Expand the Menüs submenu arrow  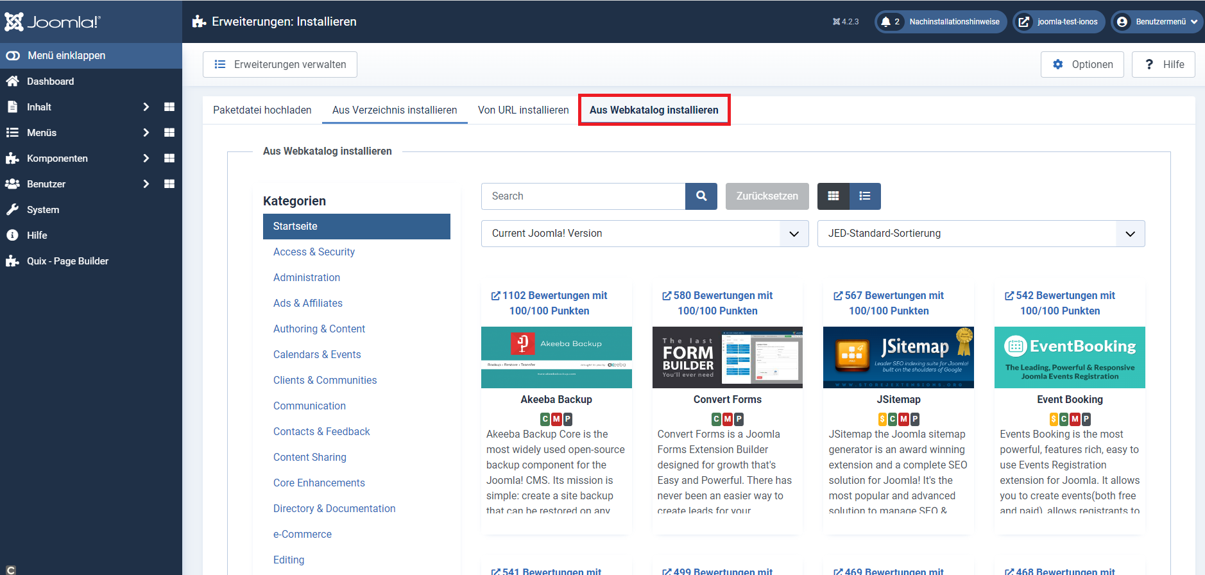point(146,133)
